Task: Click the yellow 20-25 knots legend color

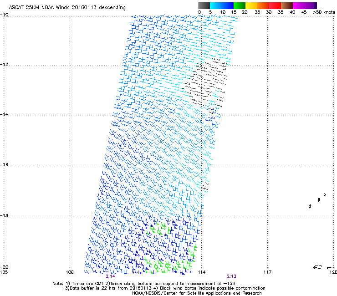Action: [251, 5]
